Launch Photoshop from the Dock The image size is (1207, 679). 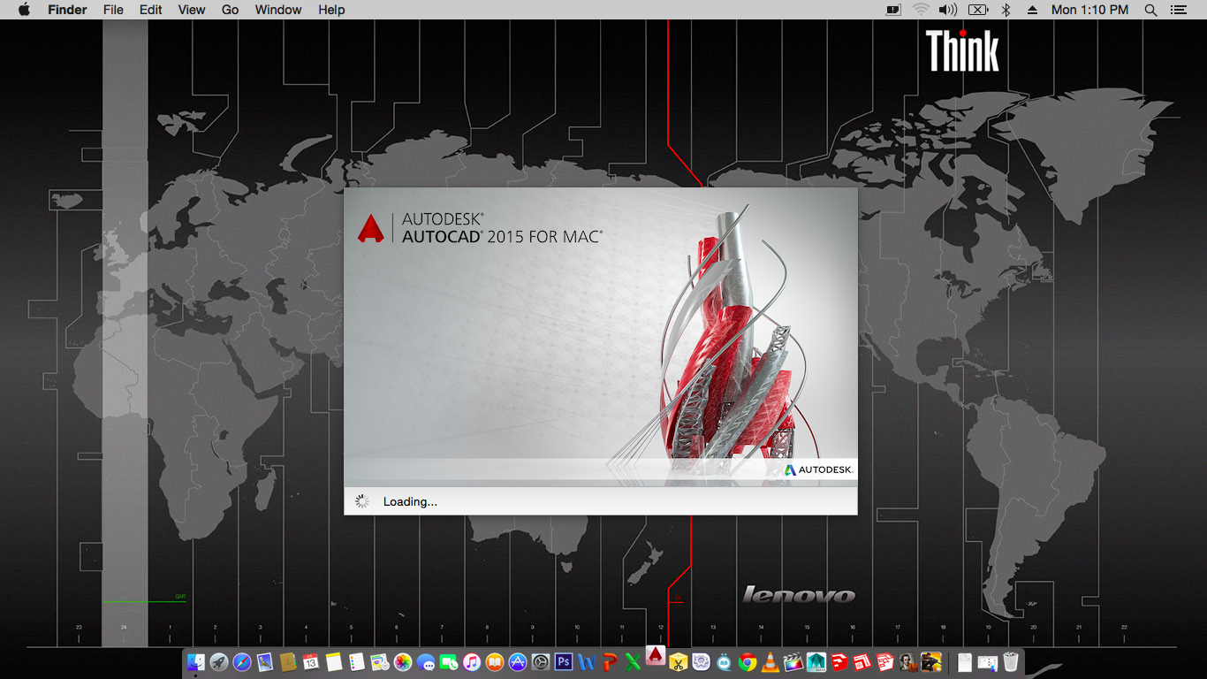click(x=563, y=661)
